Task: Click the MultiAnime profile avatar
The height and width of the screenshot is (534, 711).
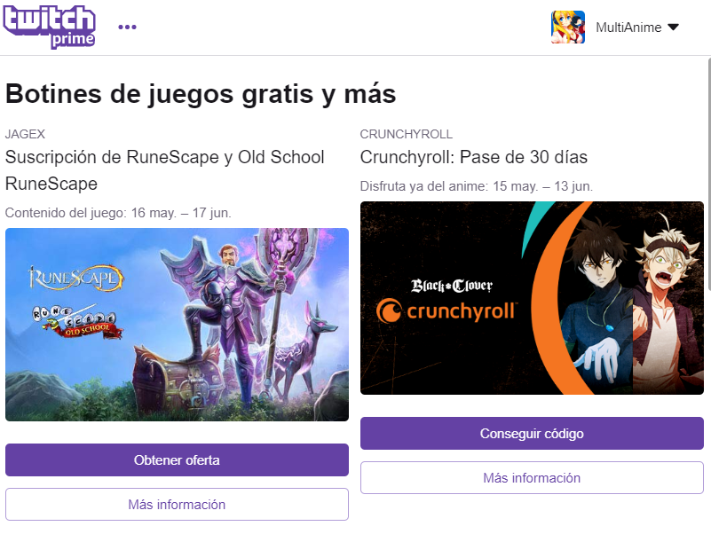Action: [x=568, y=27]
